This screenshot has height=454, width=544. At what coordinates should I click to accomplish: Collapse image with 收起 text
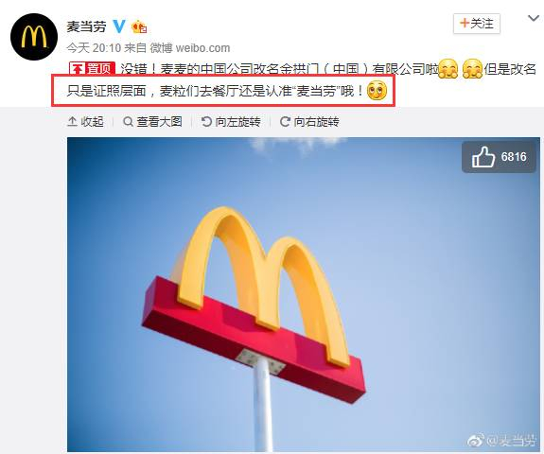click(x=93, y=122)
